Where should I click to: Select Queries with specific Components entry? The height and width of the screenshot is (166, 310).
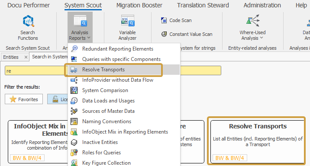(x=124, y=59)
